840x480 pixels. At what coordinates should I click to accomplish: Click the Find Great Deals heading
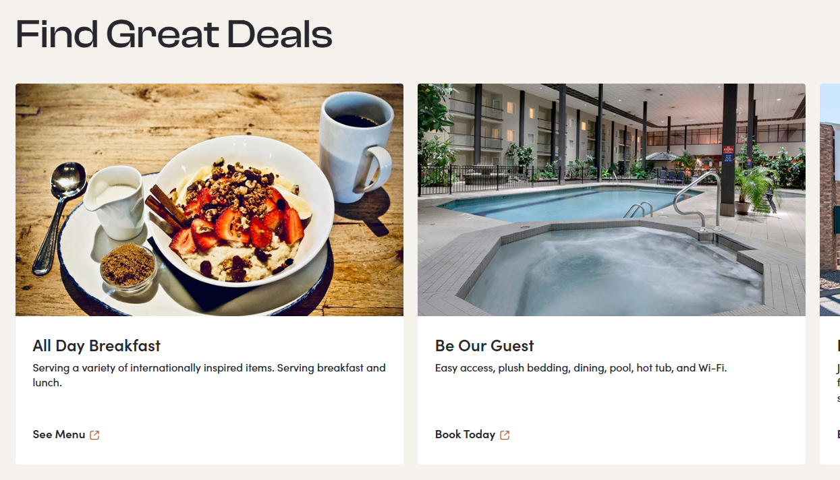click(174, 34)
